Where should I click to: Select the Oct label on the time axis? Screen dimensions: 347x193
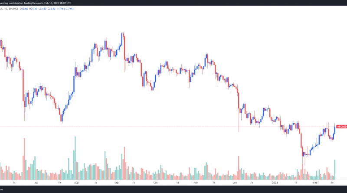[x=155, y=183]
